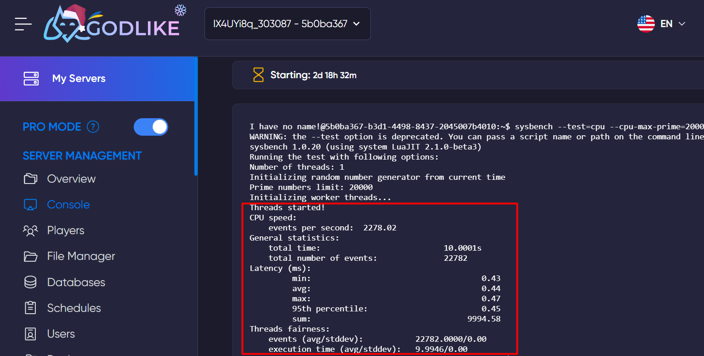Toggle the PRO MODE switch
The width and height of the screenshot is (704, 356).
point(151,127)
